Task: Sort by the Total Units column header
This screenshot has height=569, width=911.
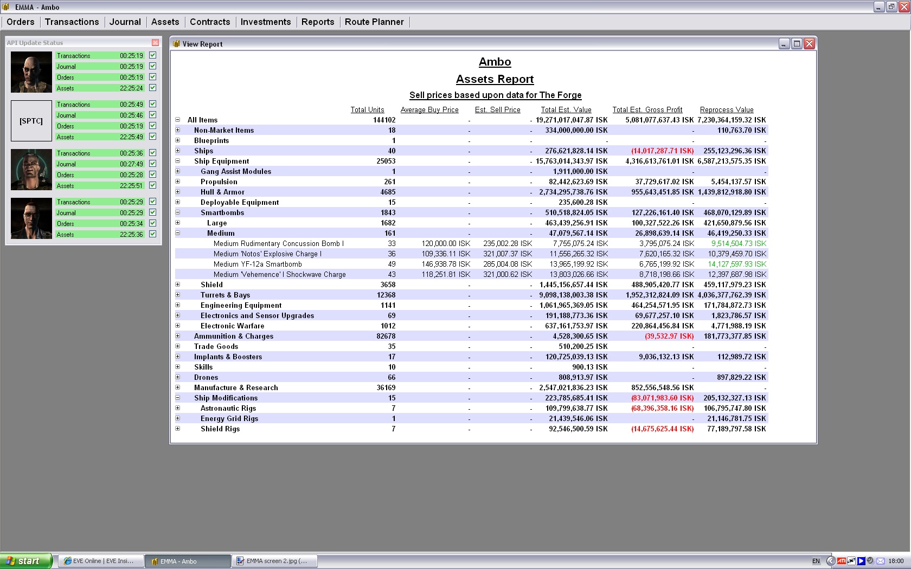Action: 367,109
